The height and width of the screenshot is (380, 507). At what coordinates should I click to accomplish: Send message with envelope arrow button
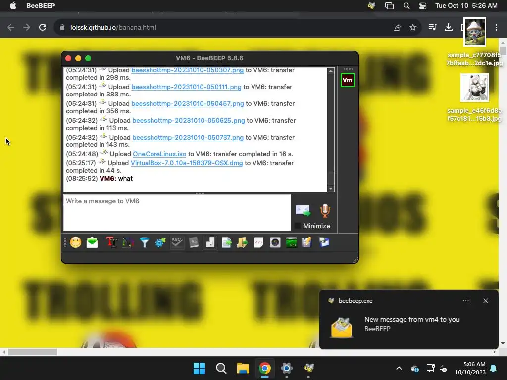[x=303, y=211]
